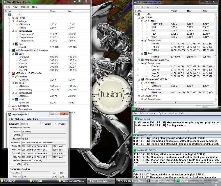The image size is (221, 186).
Task: Collapse ATI Radeon HD 4800 node in CPUID Hardware Monitor
Action: 139,80
